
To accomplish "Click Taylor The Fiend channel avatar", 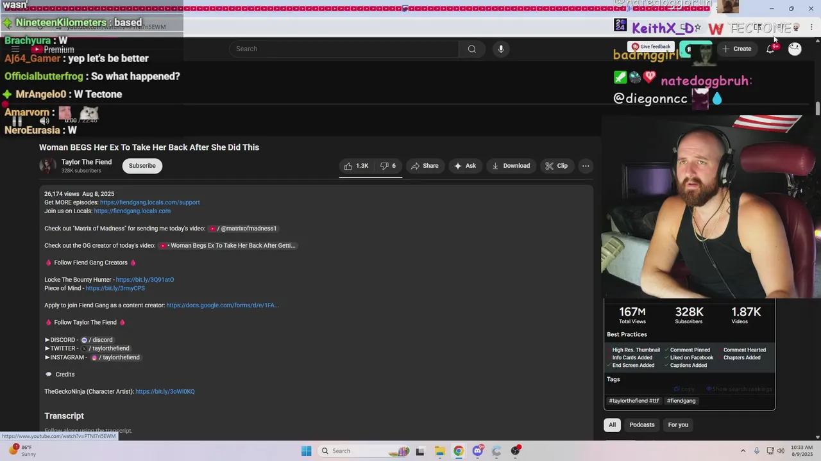I will click(47, 166).
